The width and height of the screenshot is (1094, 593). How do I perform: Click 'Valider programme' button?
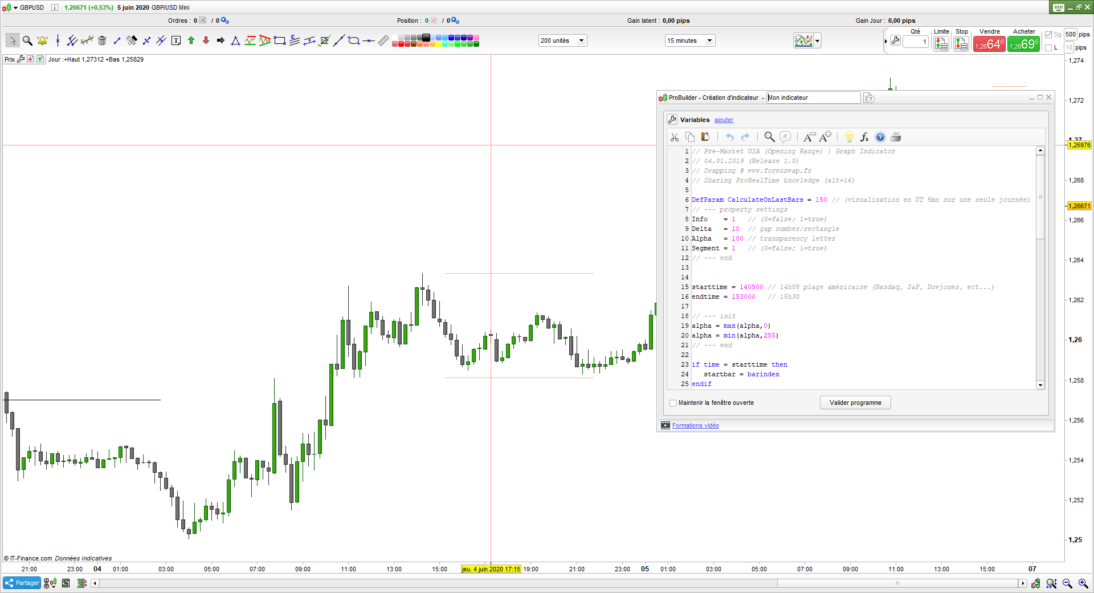tap(855, 403)
